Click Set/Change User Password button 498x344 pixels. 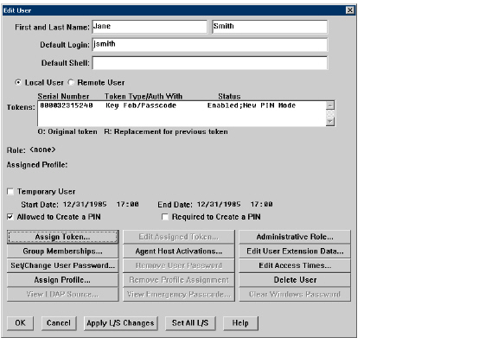(x=62, y=265)
